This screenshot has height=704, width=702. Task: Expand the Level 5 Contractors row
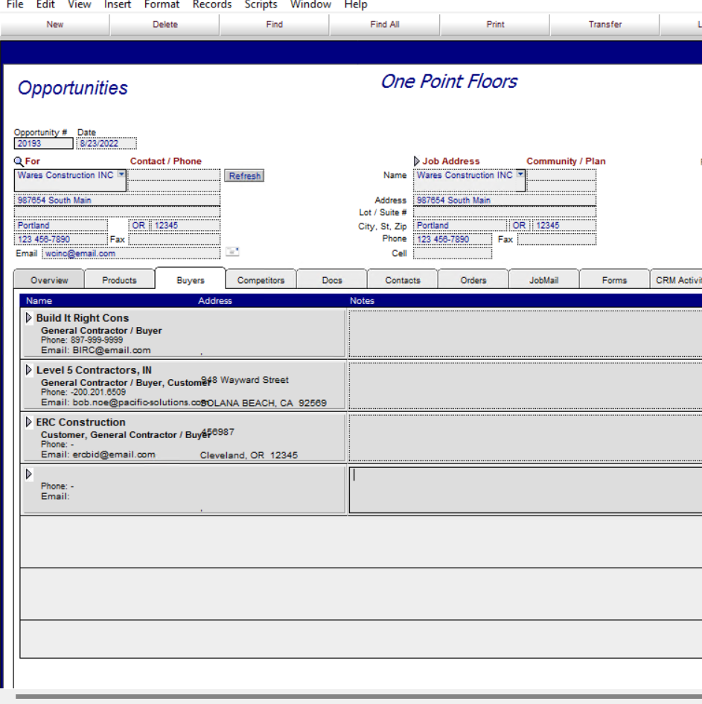tap(29, 370)
